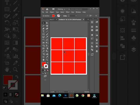Open stroke weight dropdown arrow
The width and height of the screenshot is (140, 105).
pyautogui.click(x=76, y=16)
